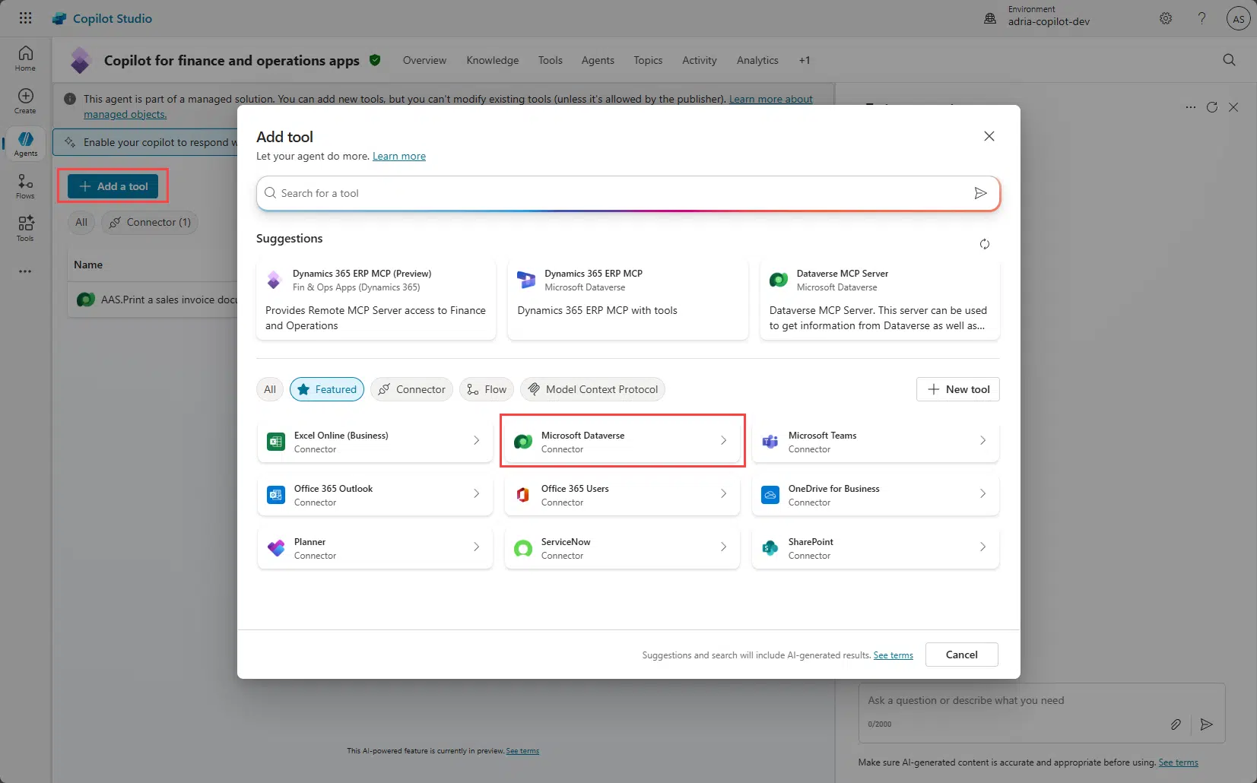Switch to the Knowledge tab
Screen dimensions: 1257x783
pos(492,60)
